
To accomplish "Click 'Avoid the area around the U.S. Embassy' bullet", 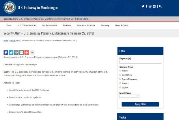I will (29, 90).
